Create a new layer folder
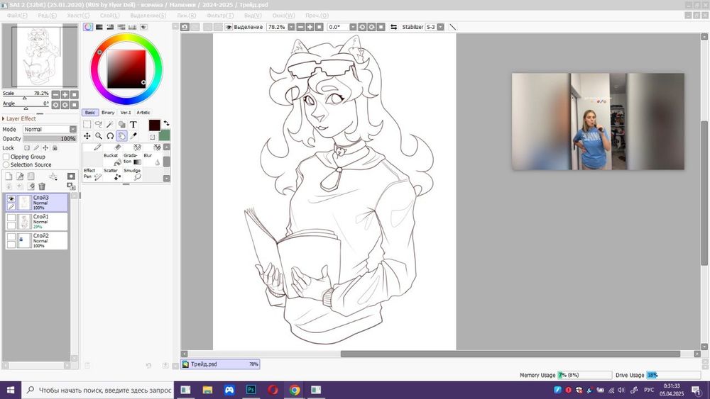Screen dimensions: 710x399 (31, 176)
